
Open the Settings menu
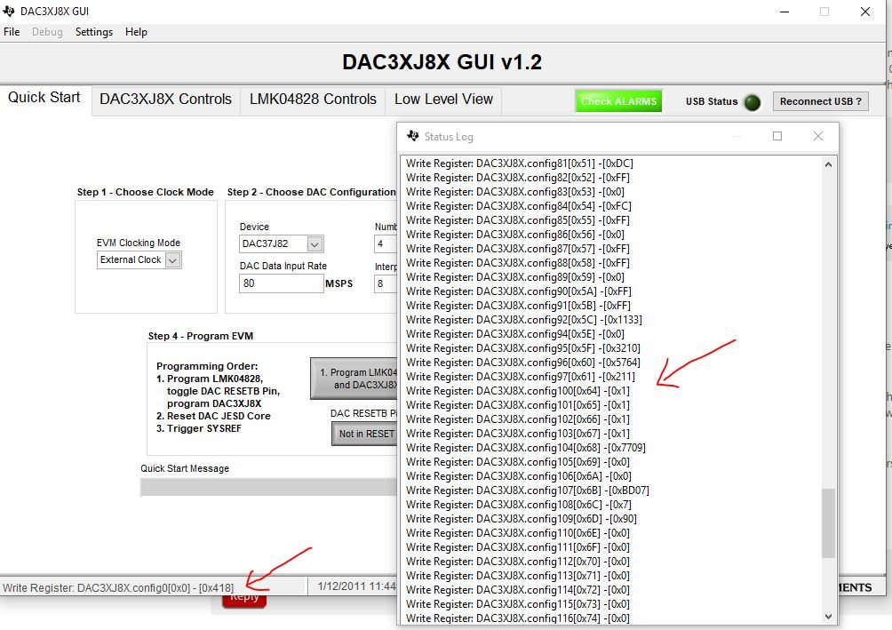coord(94,32)
